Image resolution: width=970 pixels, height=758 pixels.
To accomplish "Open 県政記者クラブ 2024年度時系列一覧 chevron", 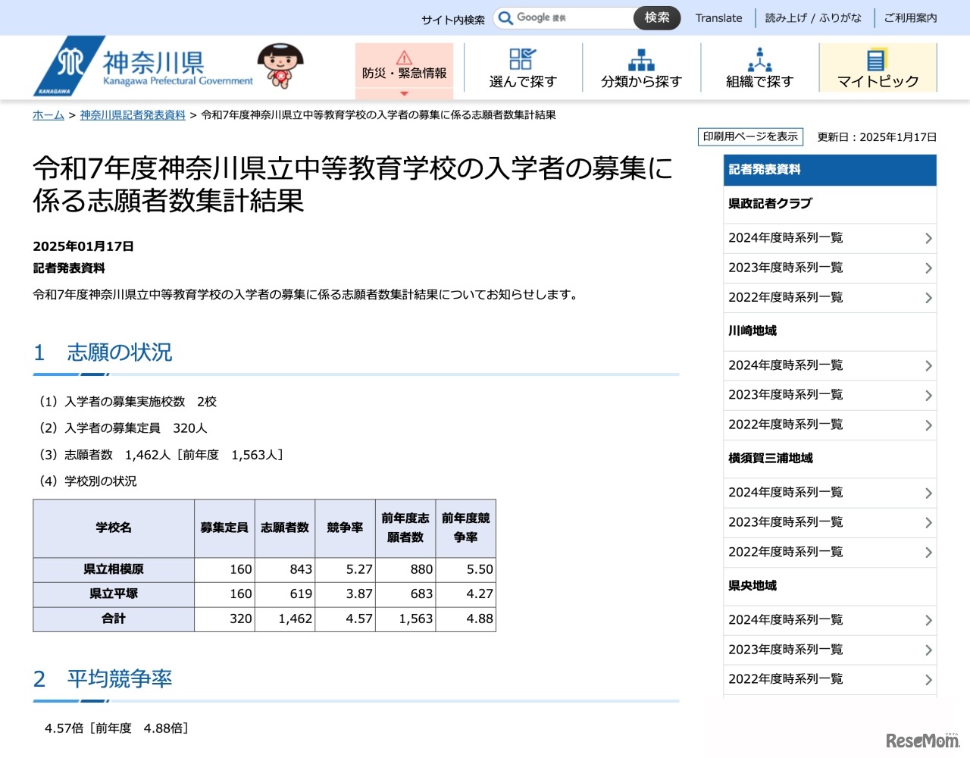I will pyautogui.click(x=928, y=239).
